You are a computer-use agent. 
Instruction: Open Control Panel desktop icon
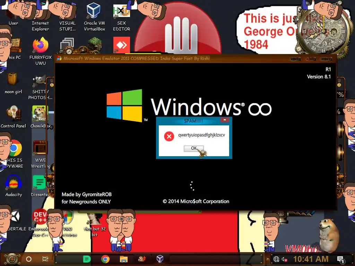[x=14, y=116]
